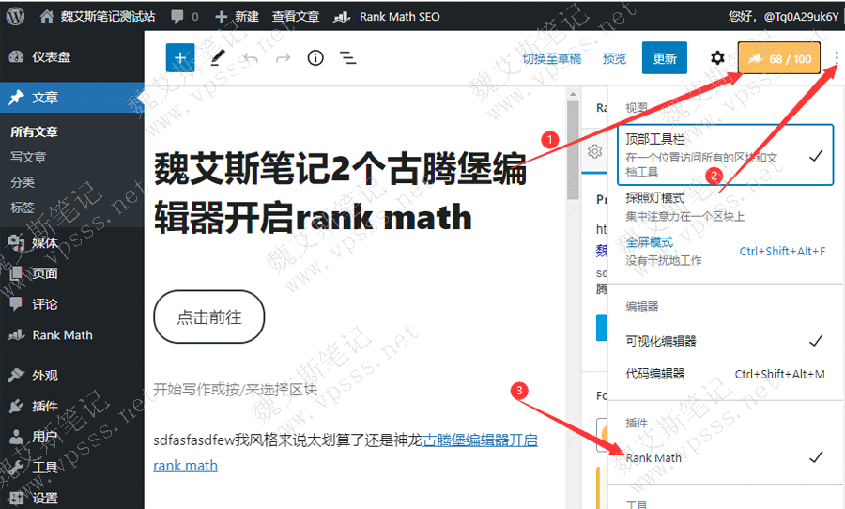Viewport: 845px width, 509px height.
Task: Click the 新建 plus in admin bar
Action: click(x=238, y=17)
